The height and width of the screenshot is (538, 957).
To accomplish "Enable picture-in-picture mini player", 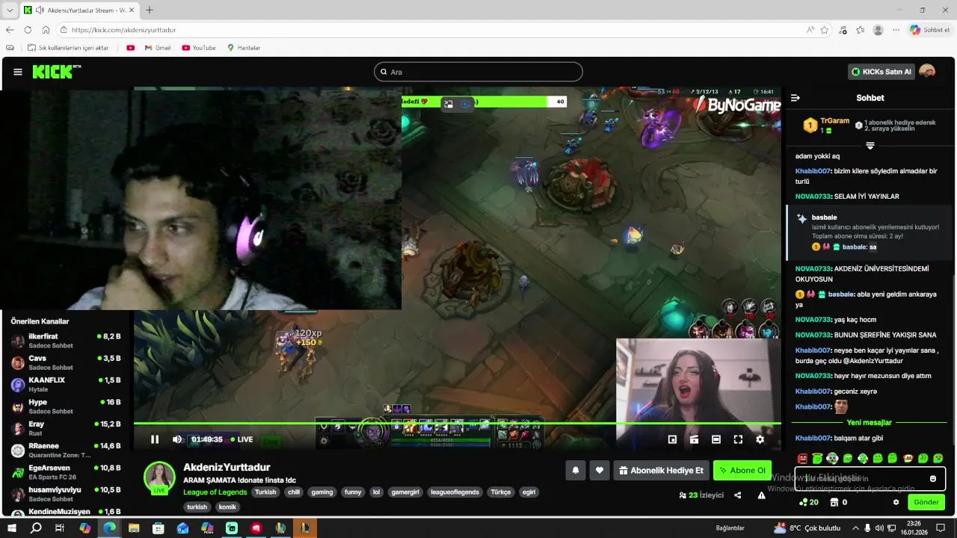I will [x=672, y=439].
